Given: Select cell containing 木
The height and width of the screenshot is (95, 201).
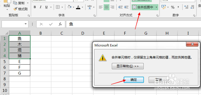Looking at the screenshot, I should pos(20,44).
